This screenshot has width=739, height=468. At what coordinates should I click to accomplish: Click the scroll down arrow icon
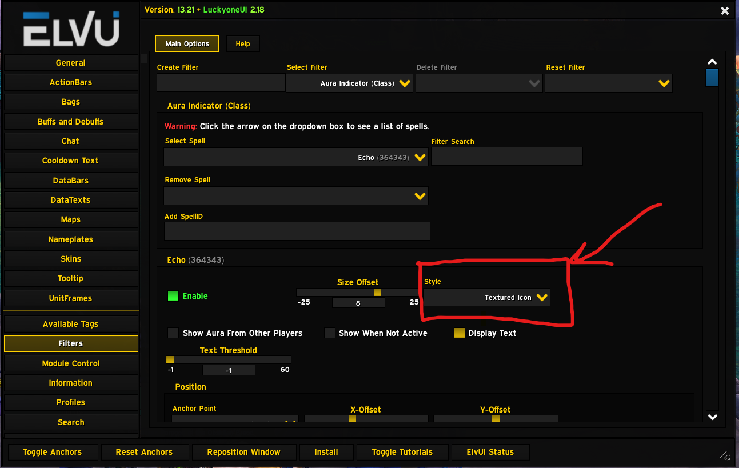[712, 417]
